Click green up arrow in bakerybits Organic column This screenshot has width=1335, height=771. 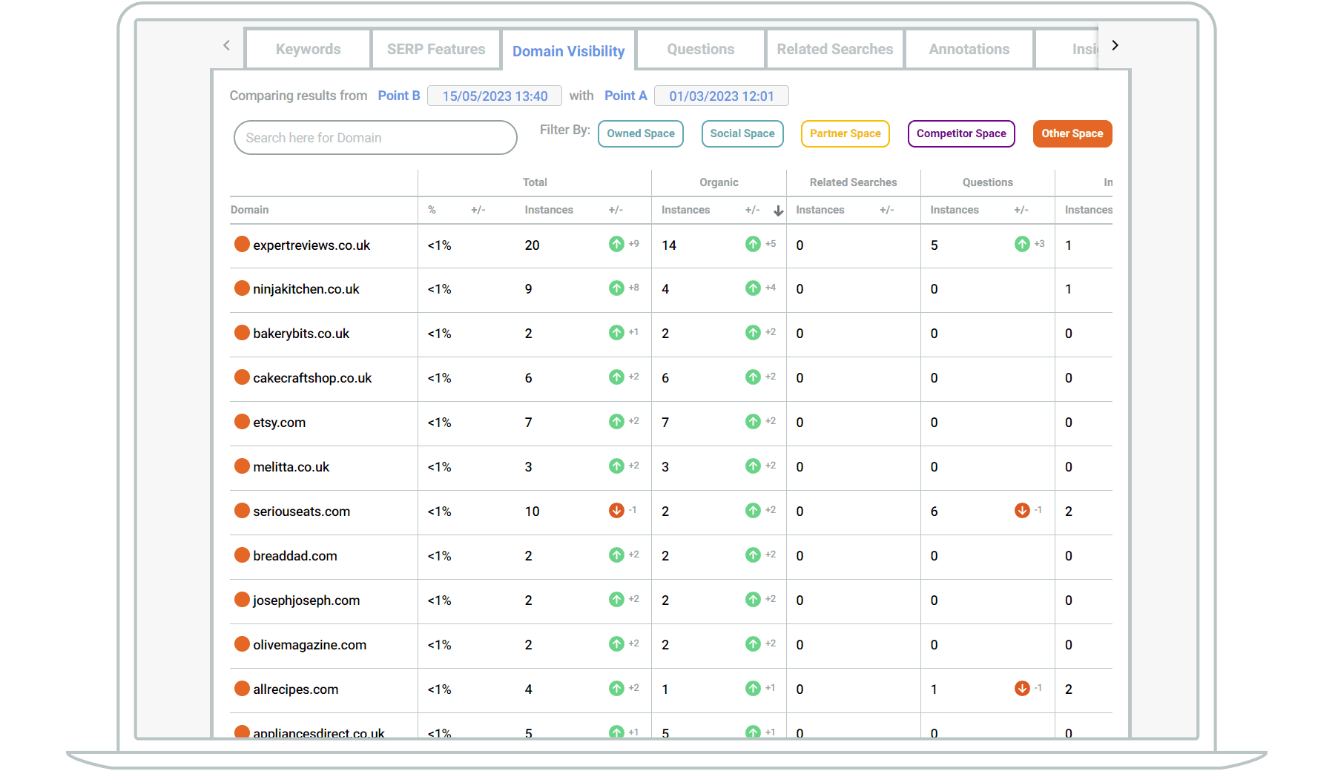753,332
